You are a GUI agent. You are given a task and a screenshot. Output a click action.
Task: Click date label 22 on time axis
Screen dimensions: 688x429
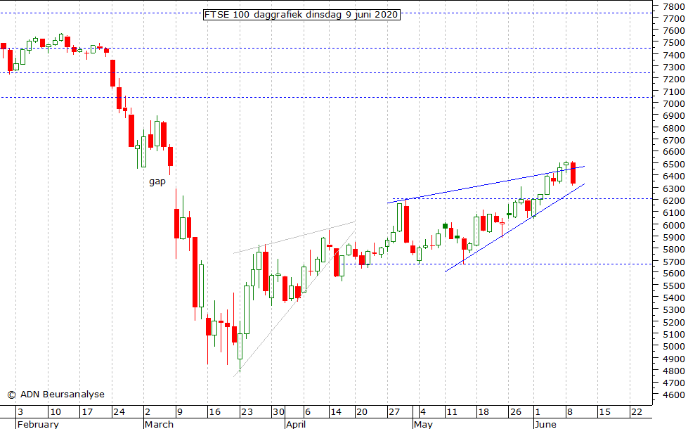coord(637,412)
